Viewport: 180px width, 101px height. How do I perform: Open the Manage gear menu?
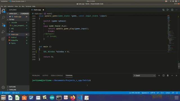click(x=3, y=87)
